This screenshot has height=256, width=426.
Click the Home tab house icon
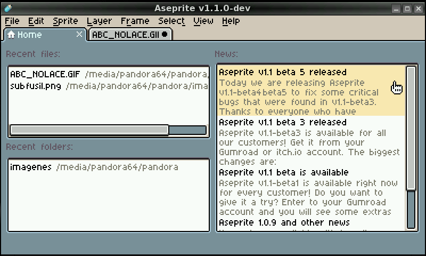click(x=11, y=35)
